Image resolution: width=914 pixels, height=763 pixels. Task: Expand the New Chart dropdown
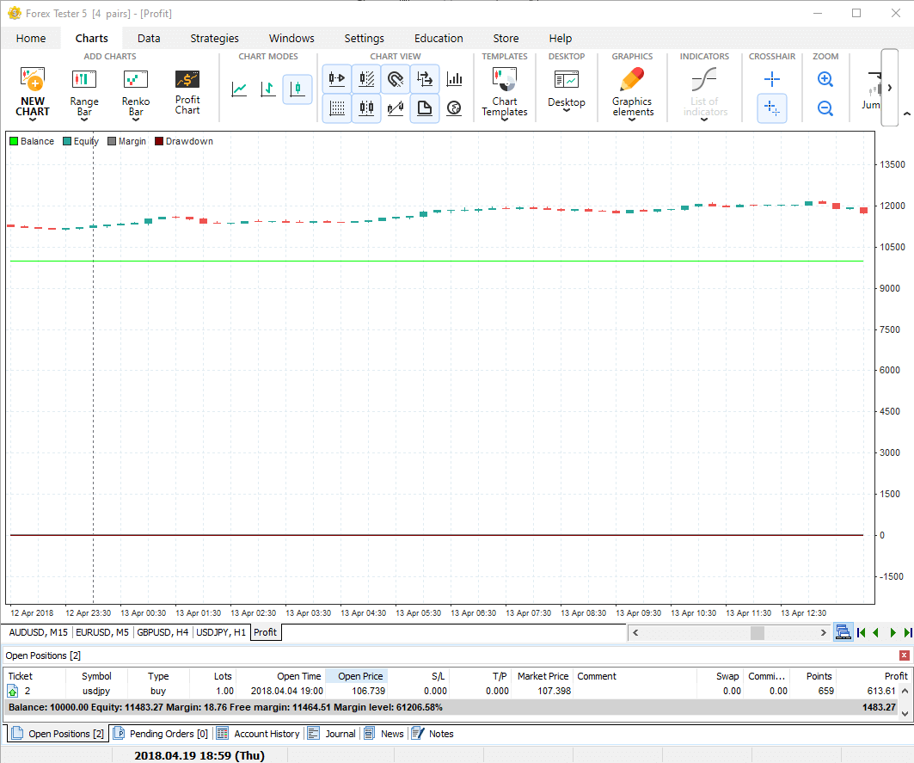coord(33,120)
